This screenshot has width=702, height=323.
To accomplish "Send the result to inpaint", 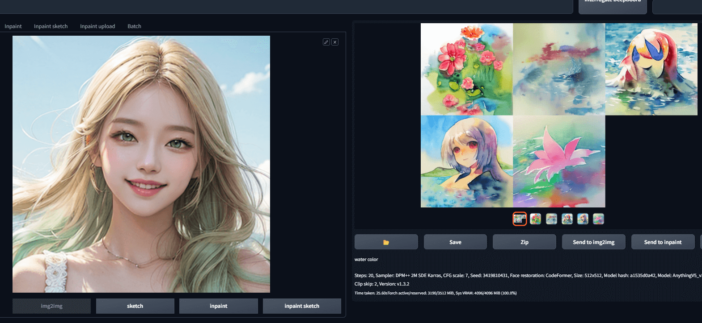I will point(663,242).
